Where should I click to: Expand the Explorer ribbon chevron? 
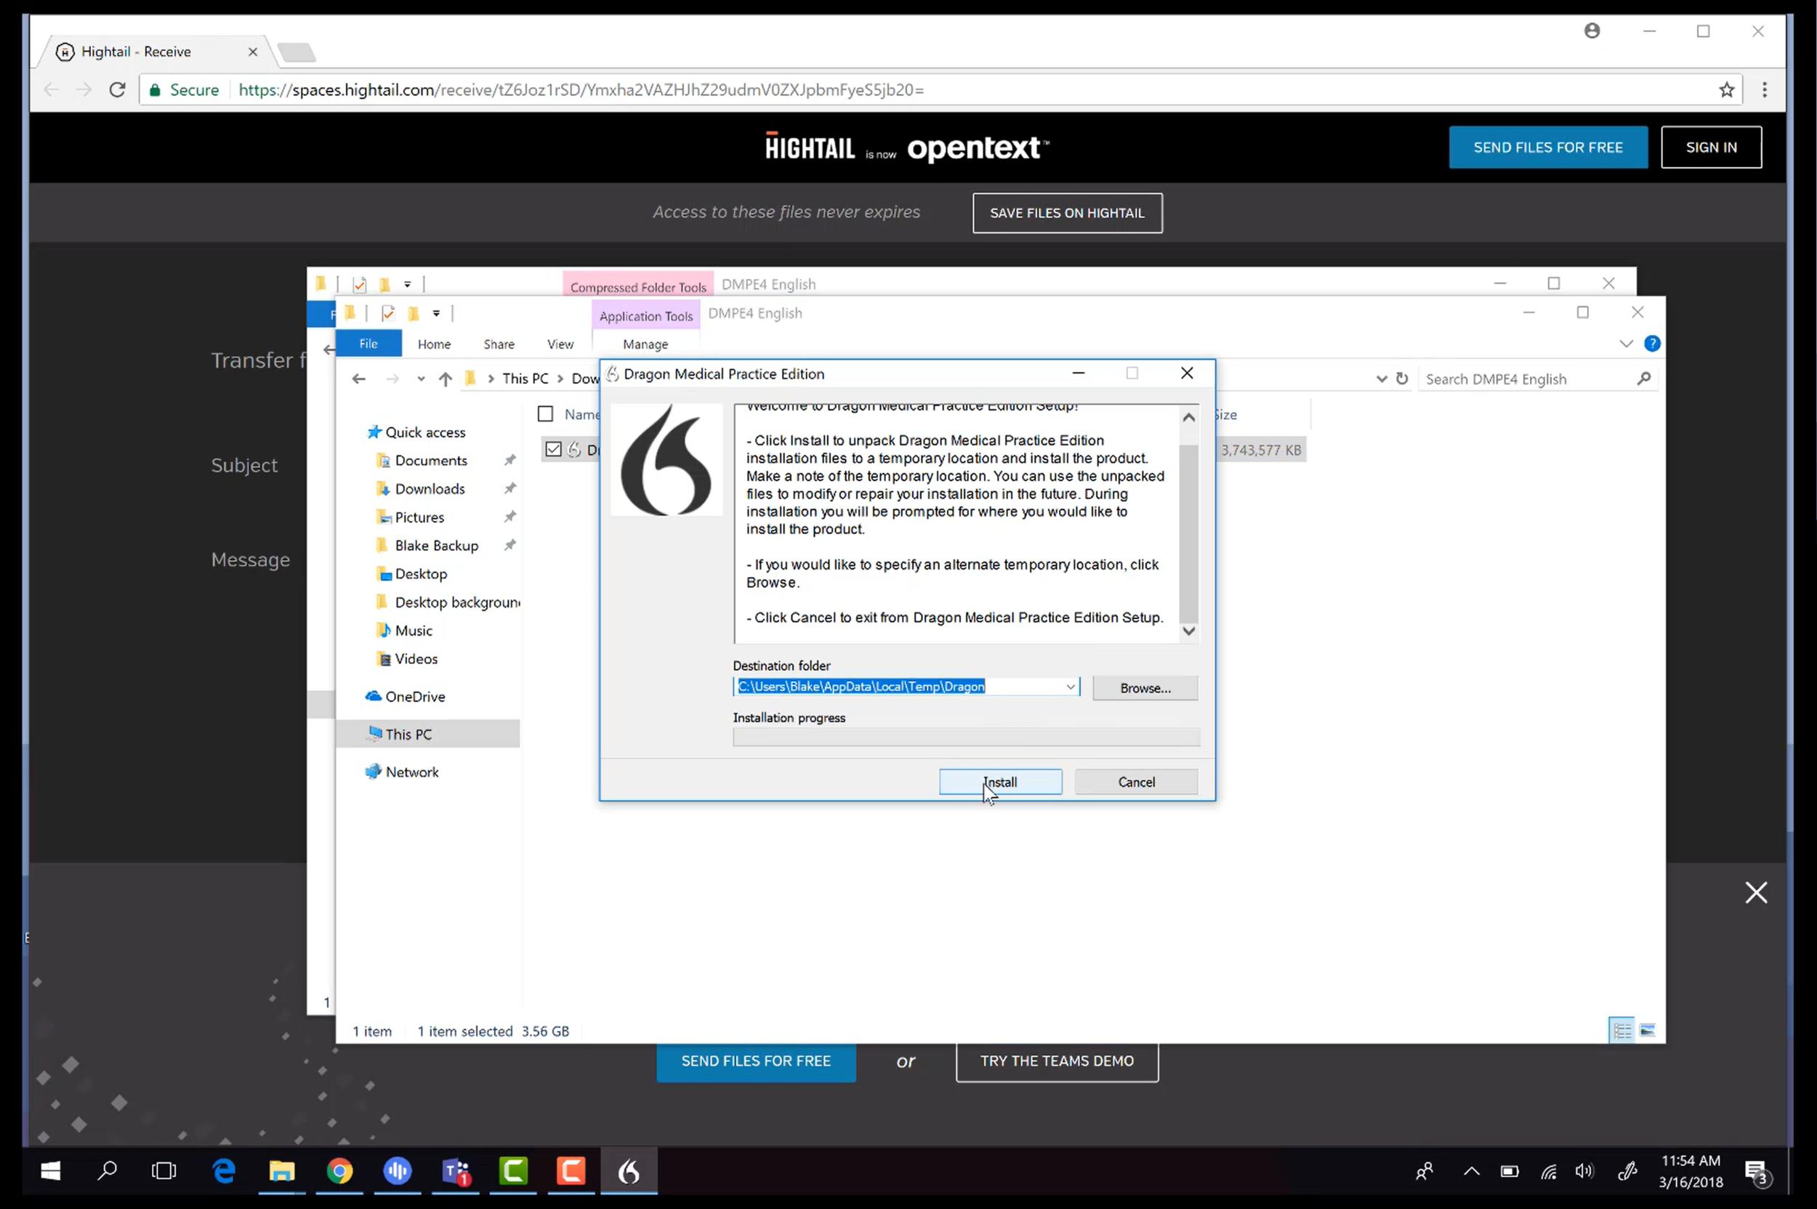click(1626, 343)
